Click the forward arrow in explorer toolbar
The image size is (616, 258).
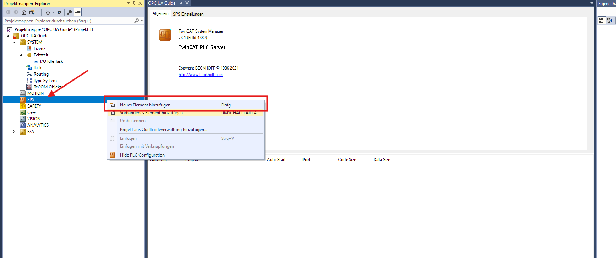pos(16,12)
